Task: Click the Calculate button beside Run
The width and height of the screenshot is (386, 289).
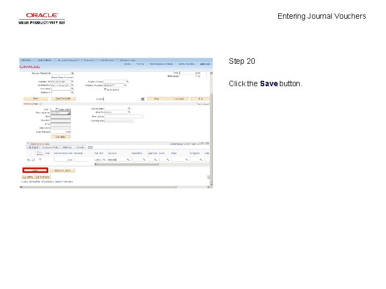Action: pyautogui.click(x=179, y=99)
